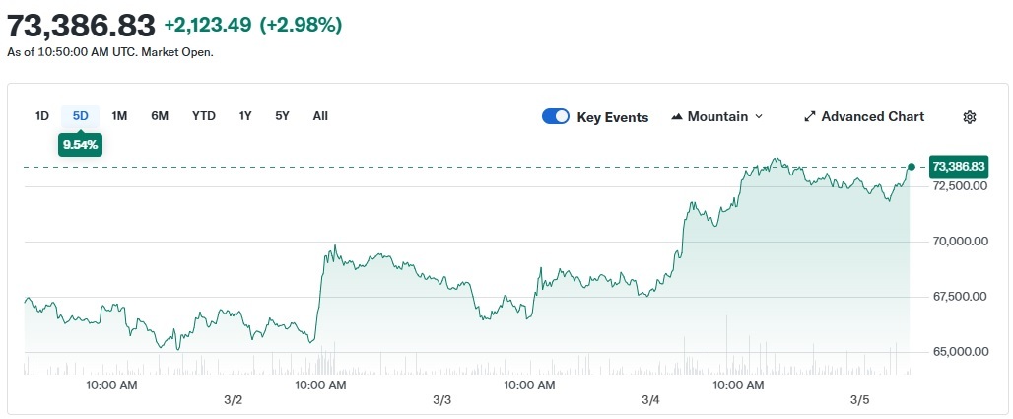Click the Mountain chart type icon
The image size is (1013, 419).
pyautogui.click(x=677, y=117)
